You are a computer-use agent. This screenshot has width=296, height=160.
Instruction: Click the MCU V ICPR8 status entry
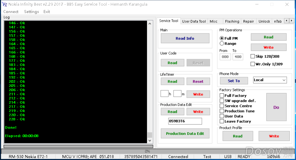[88, 157]
